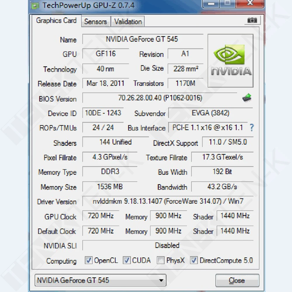Toggle the OpenCL checkbox
292x292 pixels.
[88, 260]
